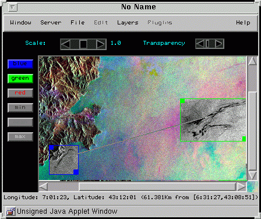
Task: Click the vertical scrollbar up arrow
Action: (252, 61)
